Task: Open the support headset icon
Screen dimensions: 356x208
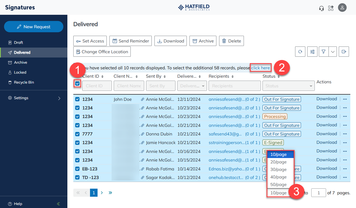Action: pos(321,8)
